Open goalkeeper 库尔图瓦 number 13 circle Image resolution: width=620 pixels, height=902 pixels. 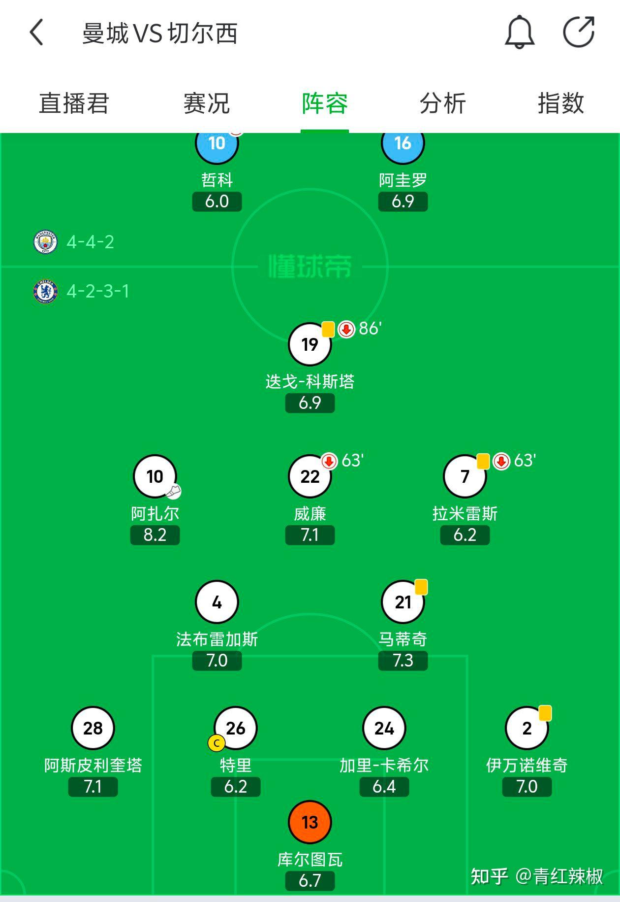point(310,822)
